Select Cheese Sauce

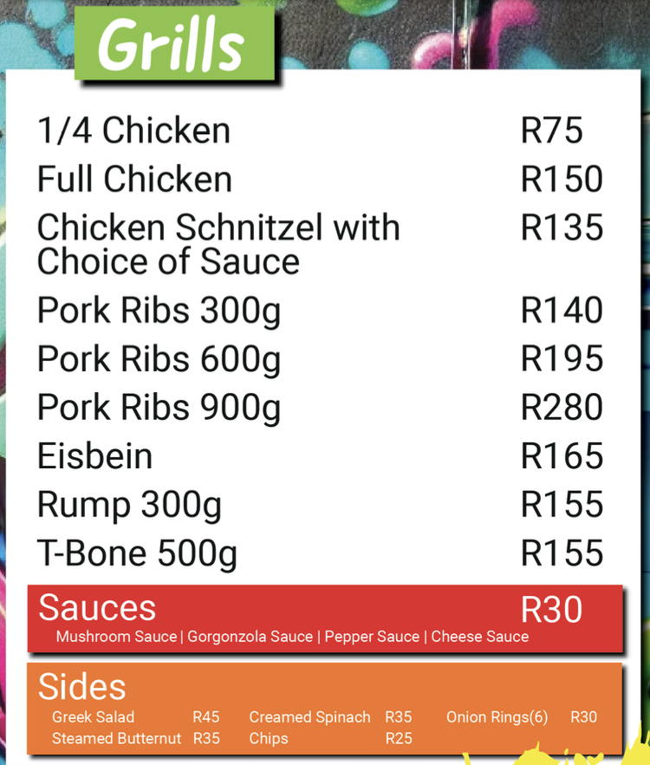pyautogui.click(x=479, y=637)
